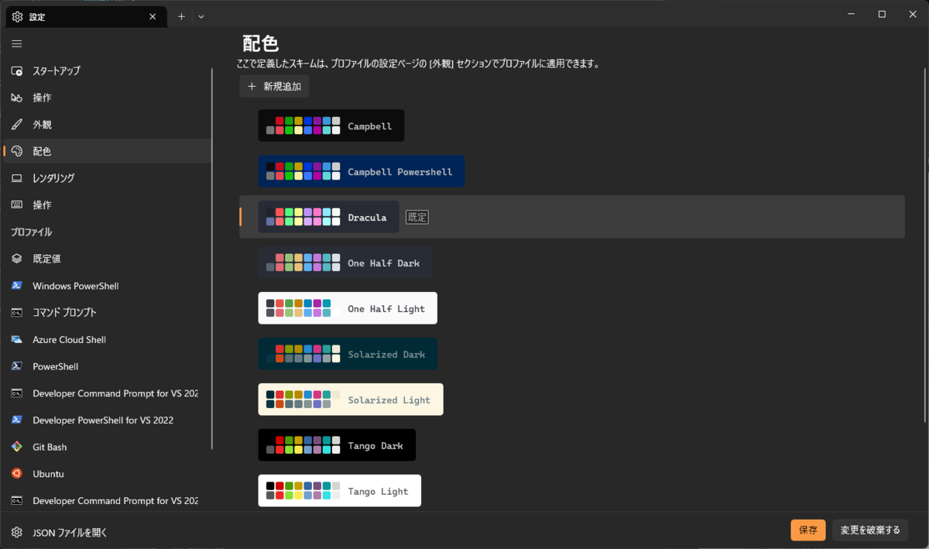Click the gear icon beside JSON ファイルを開く
This screenshot has width=929, height=549.
[17, 532]
